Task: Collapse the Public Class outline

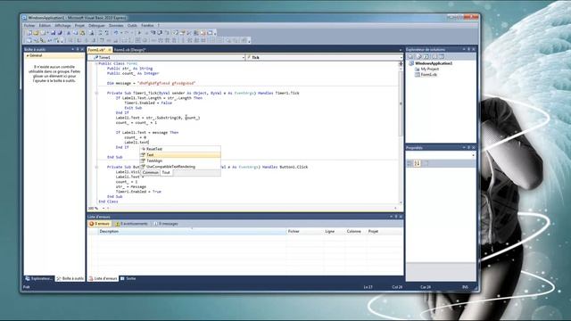Action: pyautogui.click(x=96, y=63)
